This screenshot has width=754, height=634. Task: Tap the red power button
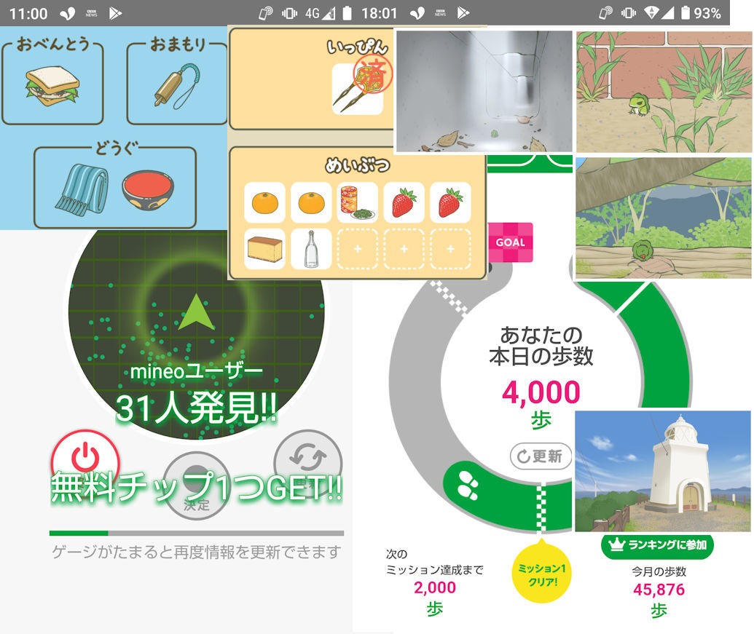[x=85, y=458]
